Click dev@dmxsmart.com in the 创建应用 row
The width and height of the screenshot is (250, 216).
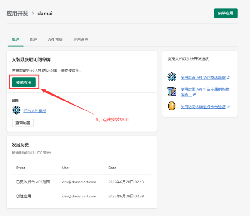pyautogui.click(x=79, y=196)
